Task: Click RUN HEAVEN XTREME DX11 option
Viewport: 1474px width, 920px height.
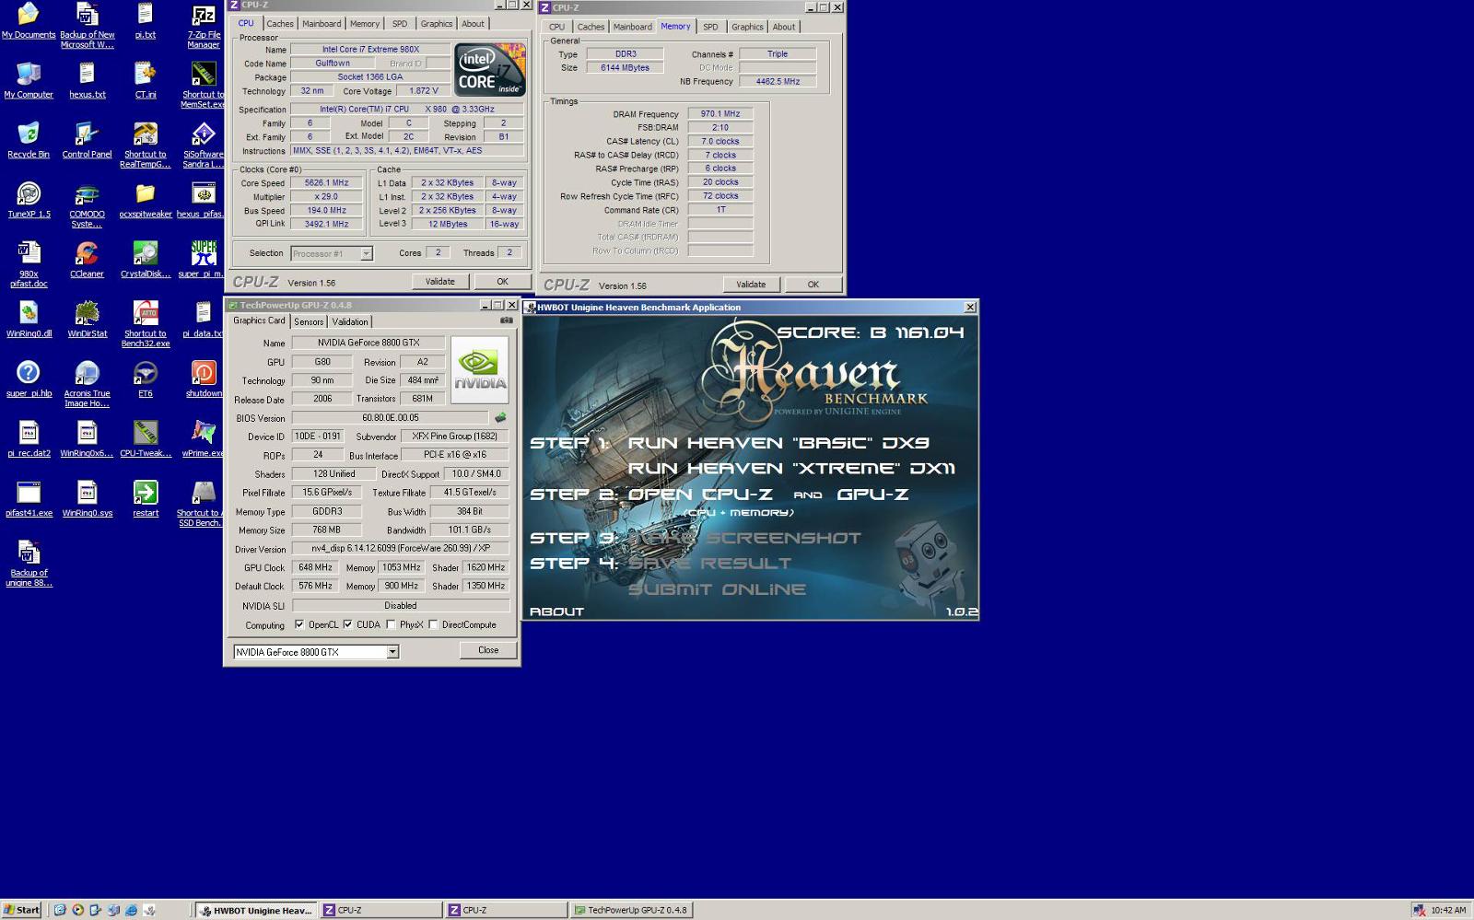Action: pyautogui.click(x=791, y=469)
